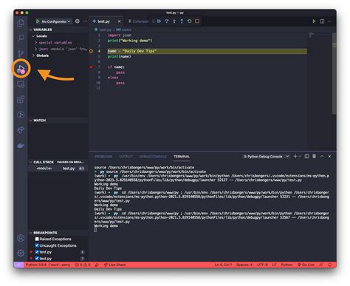Expand the json module variable
This screenshot has width=350, height=286.
(x=61, y=49)
